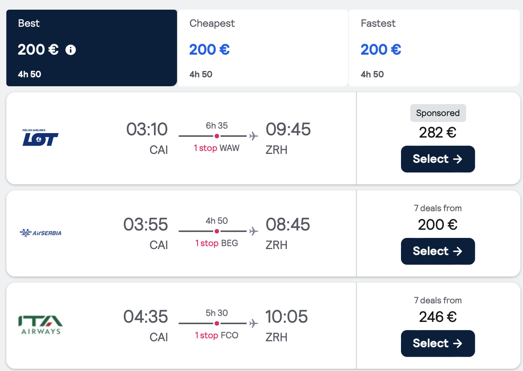Switch to the Cheapest tab
The height and width of the screenshot is (371, 523).
pyautogui.click(x=263, y=48)
